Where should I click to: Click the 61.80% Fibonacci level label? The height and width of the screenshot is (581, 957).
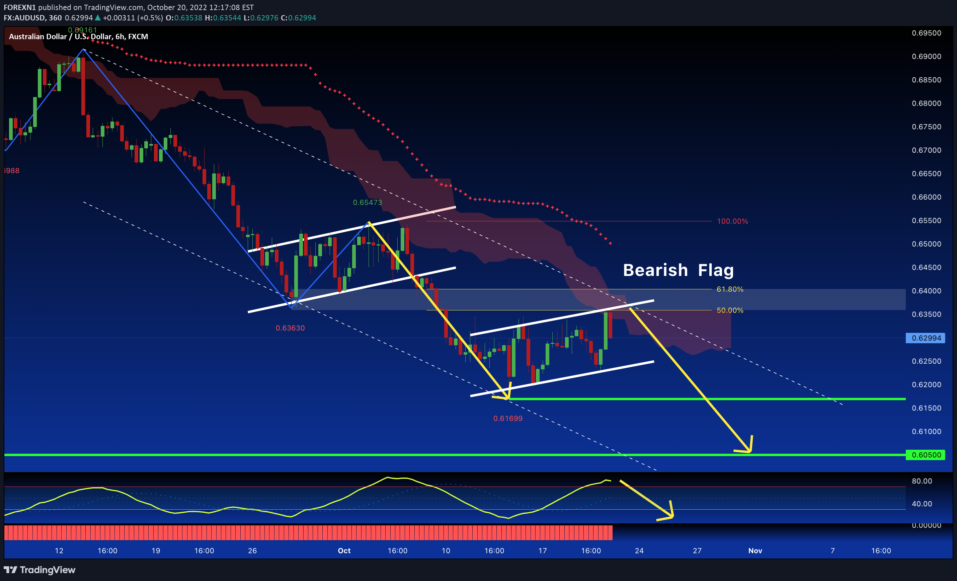[730, 289]
